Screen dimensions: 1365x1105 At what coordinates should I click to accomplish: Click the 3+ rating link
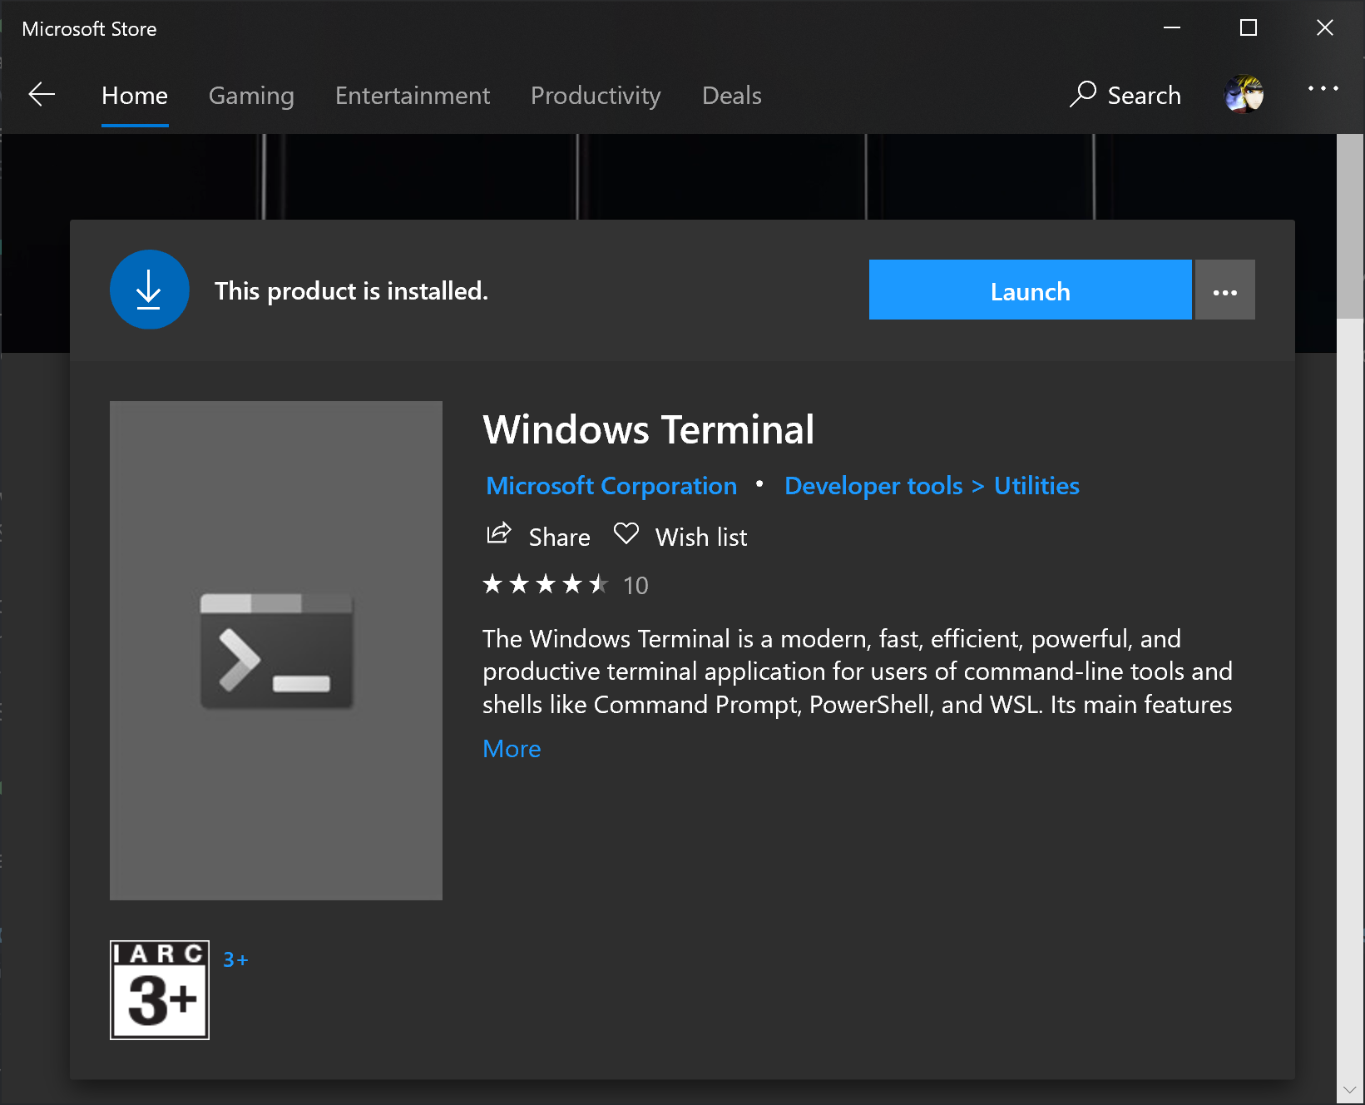point(235,959)
